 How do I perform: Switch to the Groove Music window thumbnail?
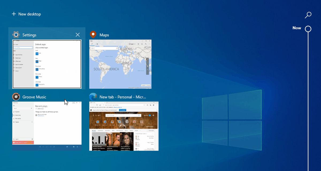[47, 126]
